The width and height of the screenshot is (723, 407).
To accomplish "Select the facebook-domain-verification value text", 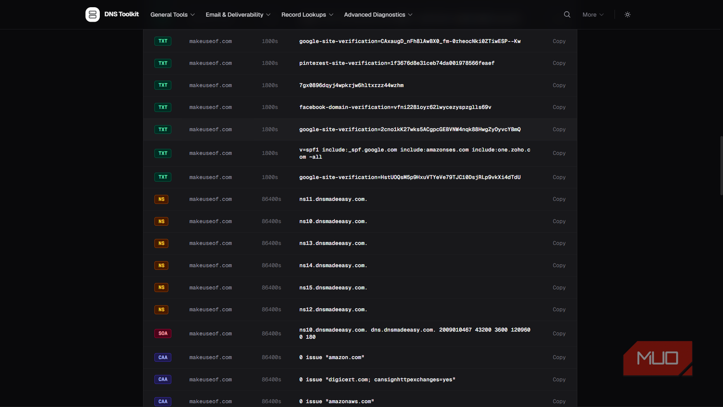I will [395, 107].
